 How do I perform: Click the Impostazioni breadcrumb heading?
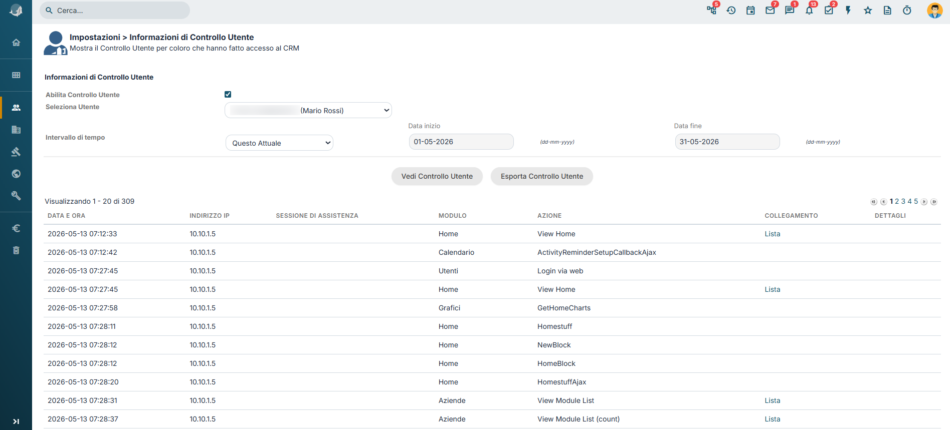95,37
